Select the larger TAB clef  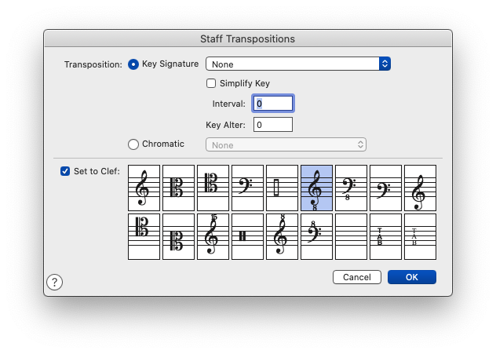click(x=385, y=236)
